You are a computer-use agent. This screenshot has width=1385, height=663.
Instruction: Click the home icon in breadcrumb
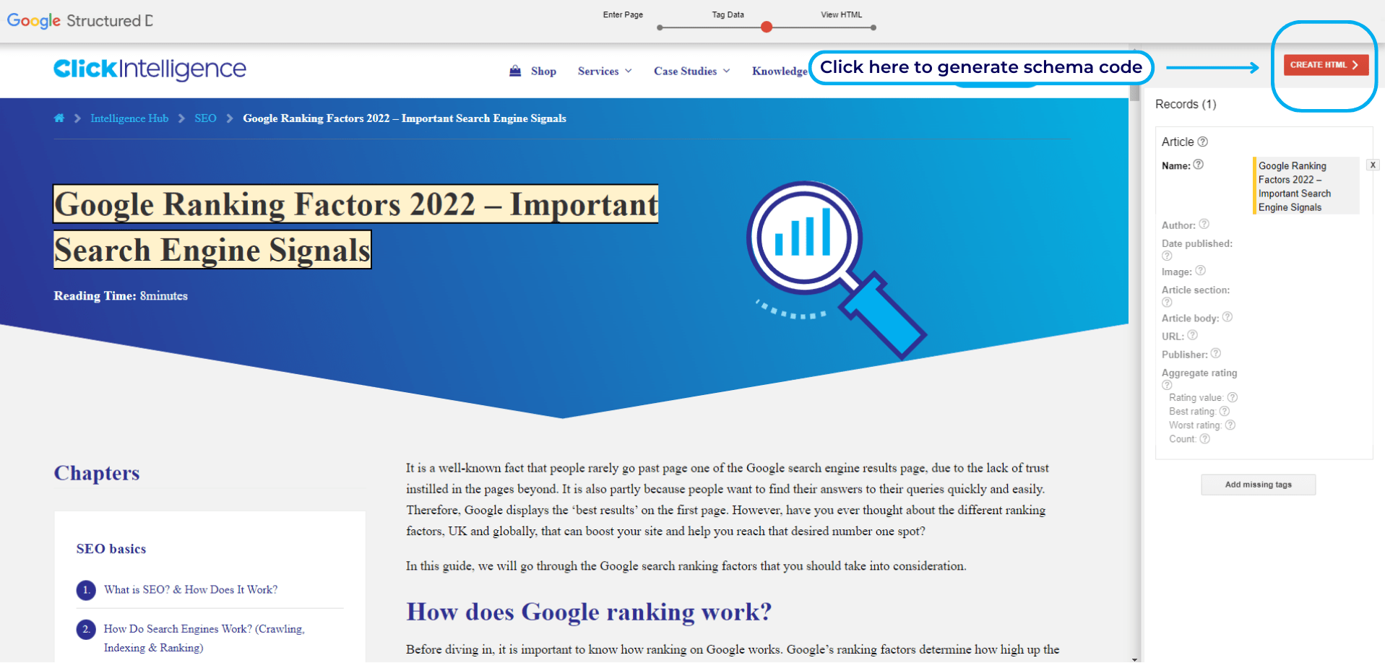click(x=59, y=118)
